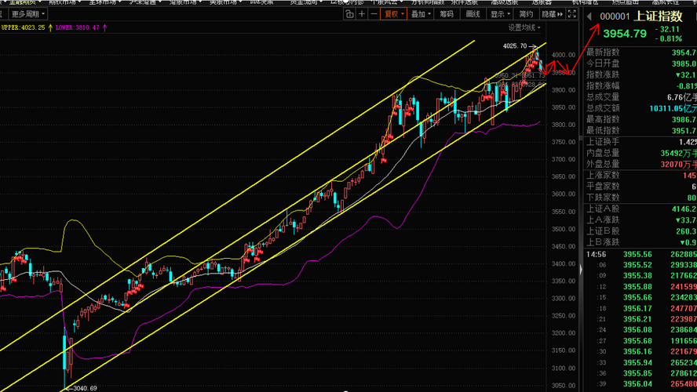Click the :39 tick price 3956.04
Viewport: 697px width, 392px height.
(637, 384)
